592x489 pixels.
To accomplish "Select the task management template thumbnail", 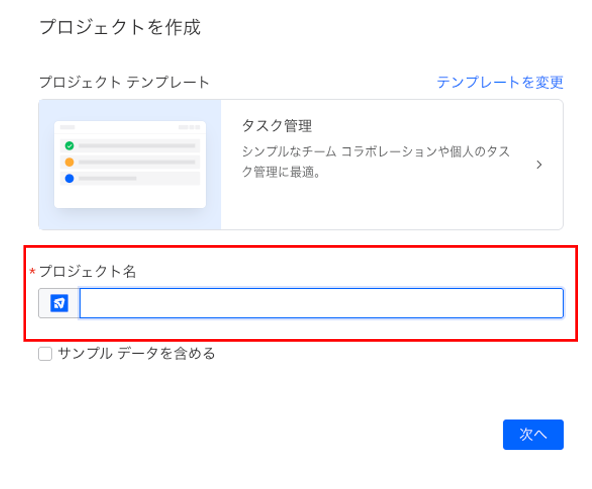I will click(130, 165).
